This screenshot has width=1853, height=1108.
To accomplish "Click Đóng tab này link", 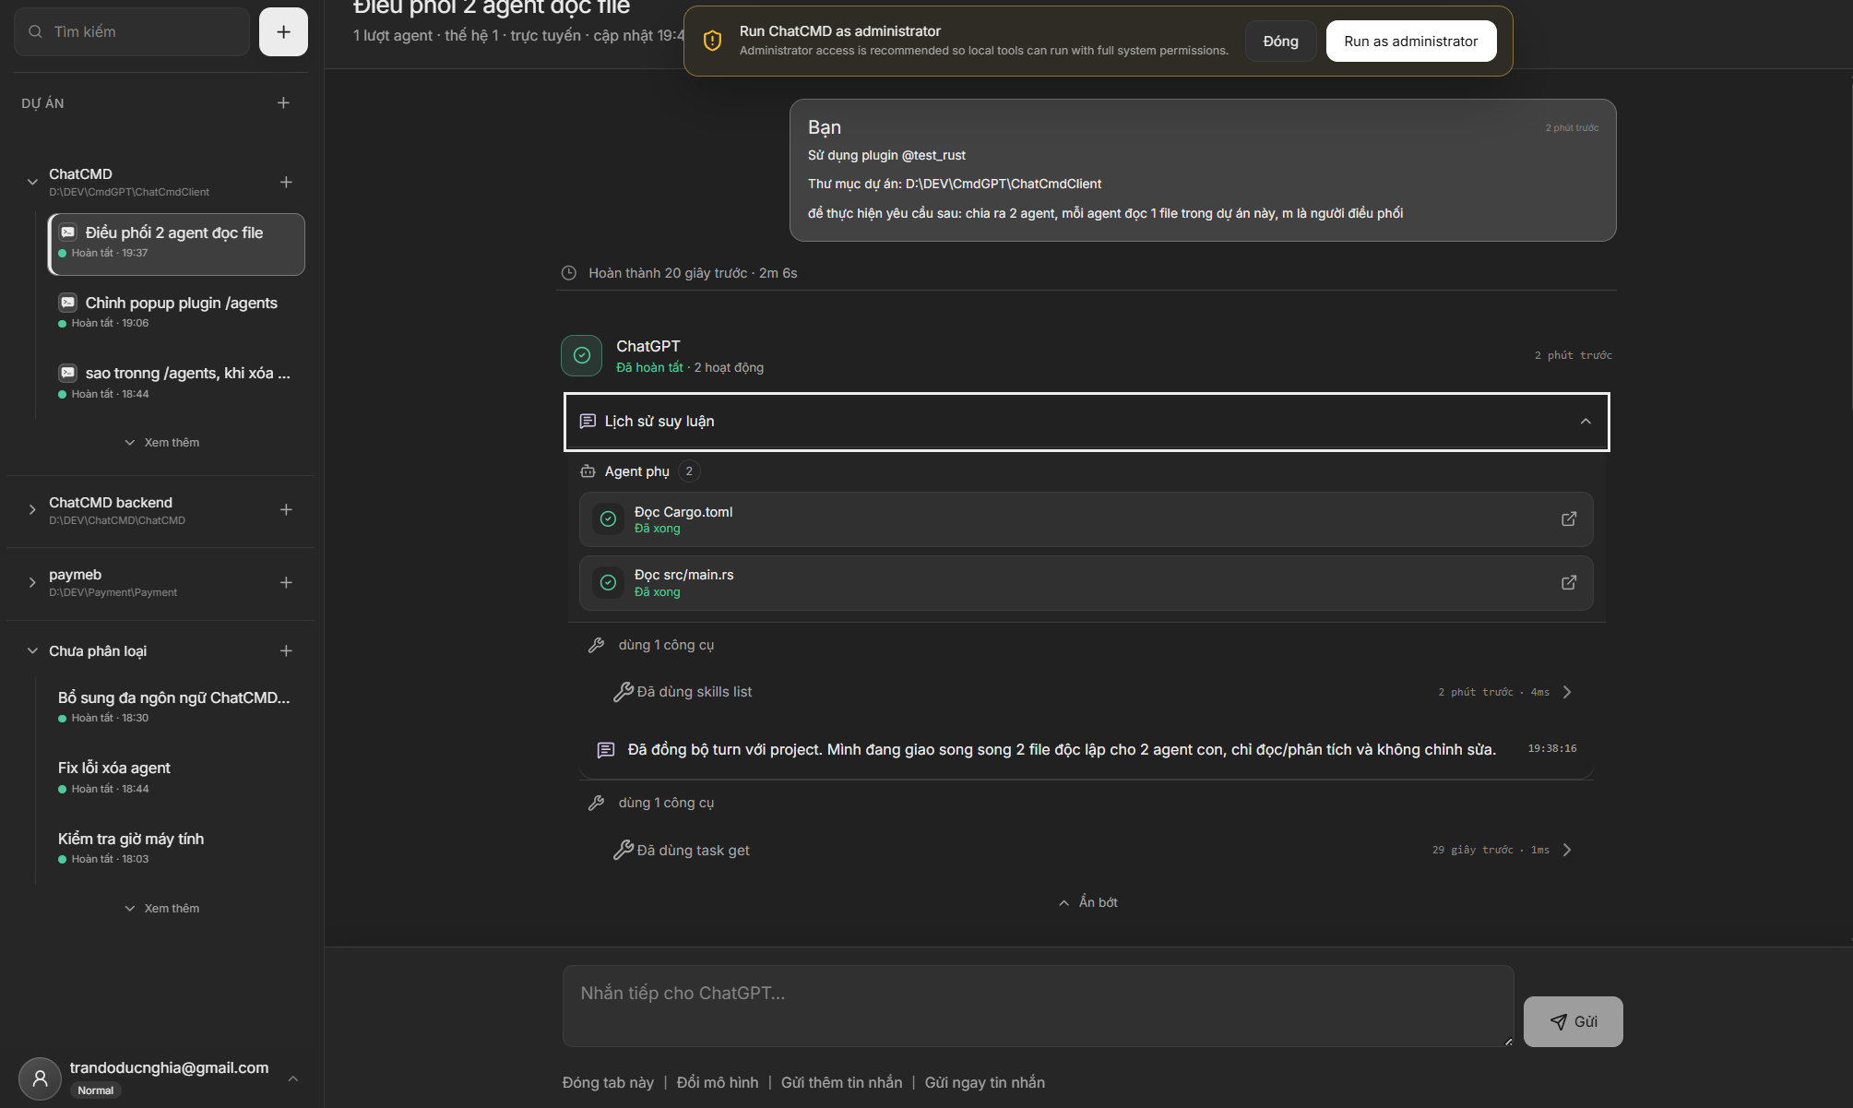I will (608, 1082).
